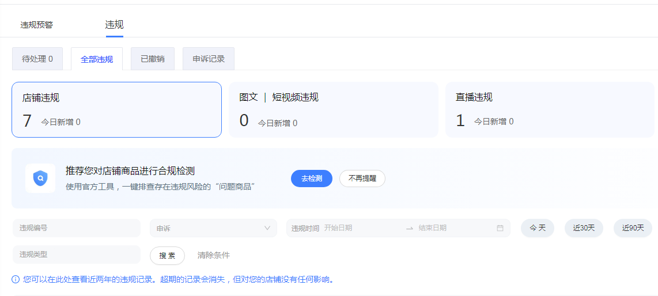Screen dimensions: 658x296
Task: Click the 不再提醒 button
Action: point(362,179)
